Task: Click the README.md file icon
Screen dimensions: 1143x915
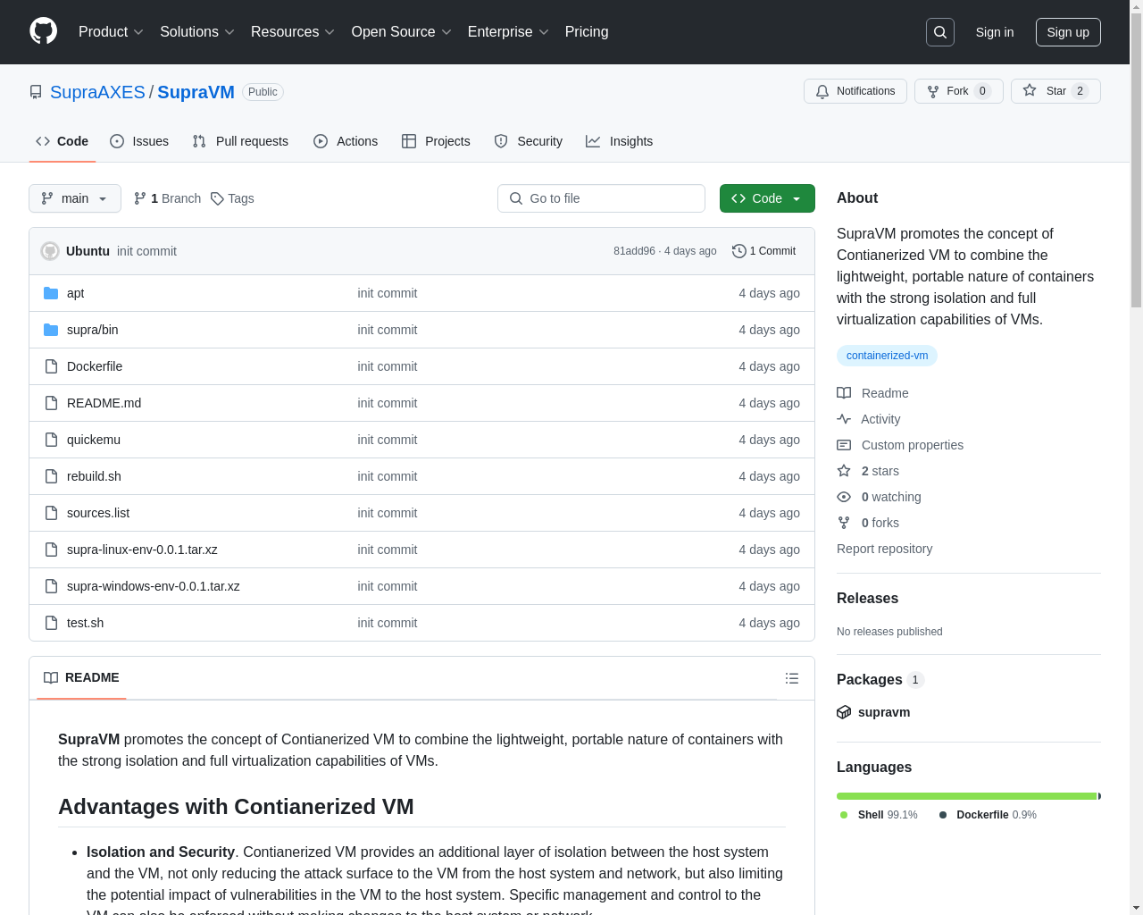Action: tap(51, 403)
